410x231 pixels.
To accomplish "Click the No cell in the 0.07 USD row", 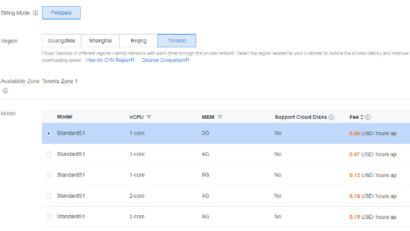I will 278,154.
